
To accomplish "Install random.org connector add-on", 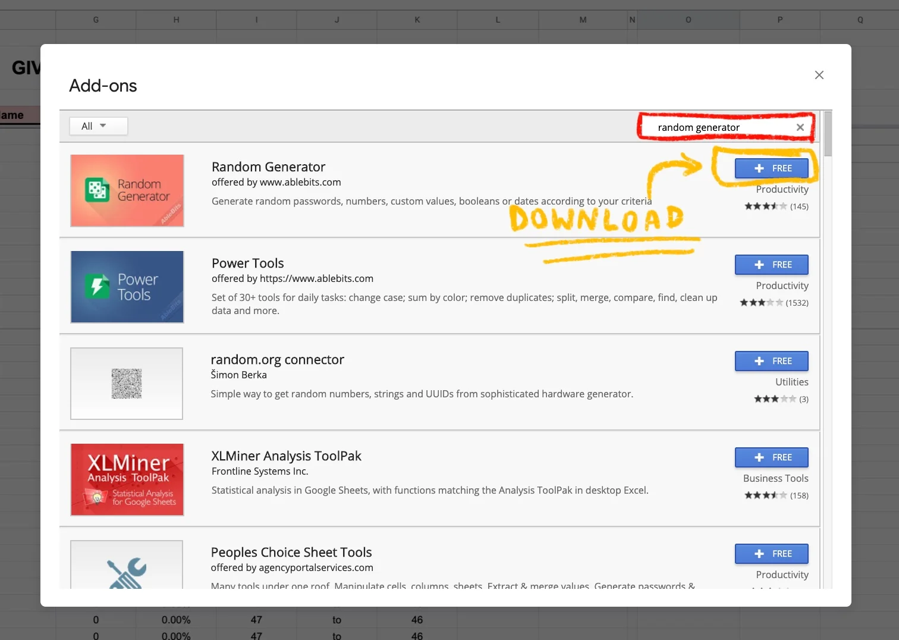I will click(x=771, y=361).
